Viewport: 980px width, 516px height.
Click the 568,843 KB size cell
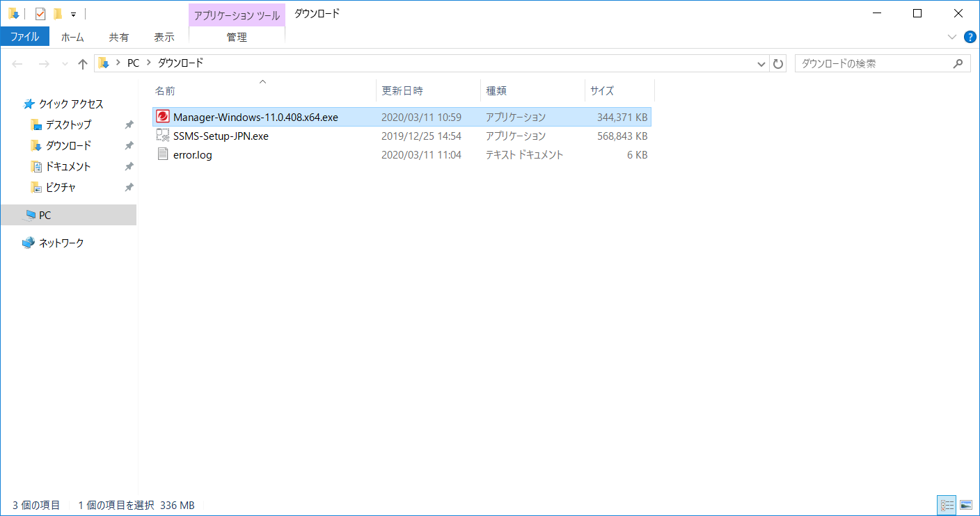pyautogui.click(x=622, y=136)
